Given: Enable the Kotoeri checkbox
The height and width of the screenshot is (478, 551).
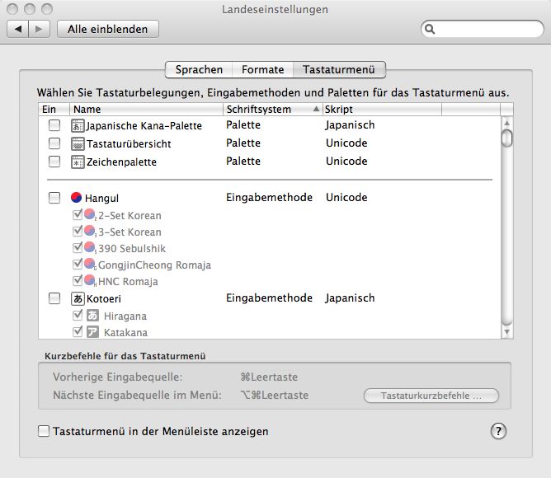Looking at the screenshot, I should (x=54, y=298).
